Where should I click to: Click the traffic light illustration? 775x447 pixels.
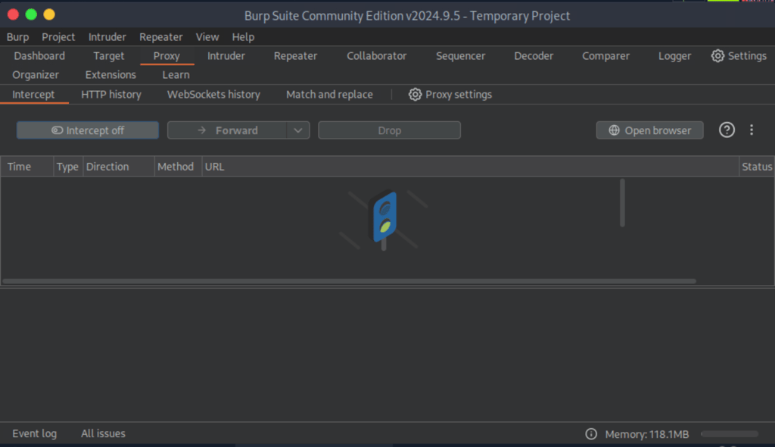[384, 217]
